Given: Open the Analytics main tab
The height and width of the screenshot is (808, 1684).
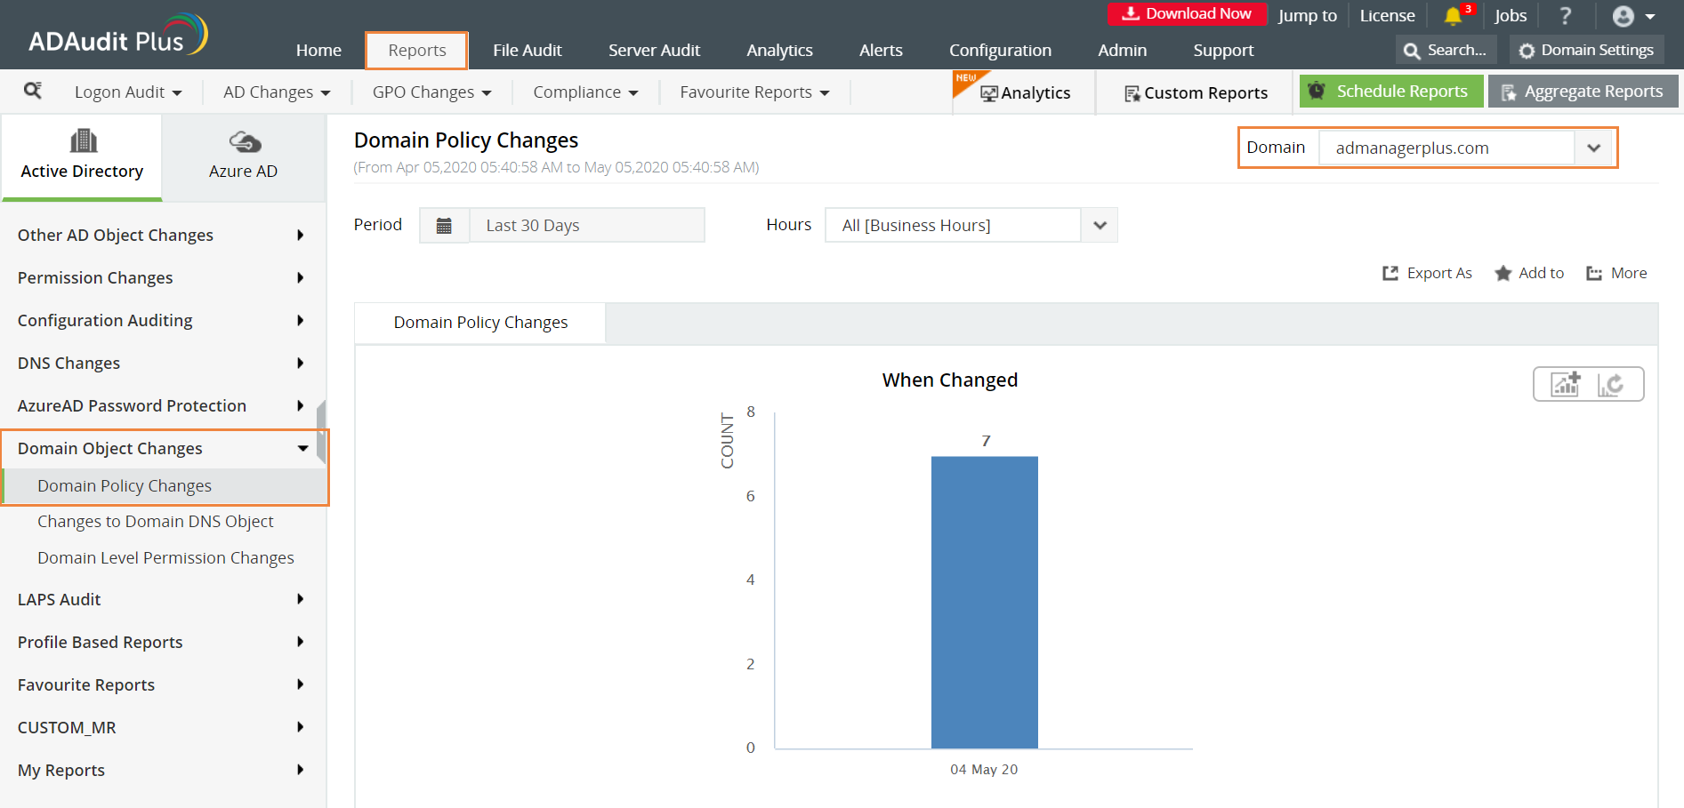Looking at the screenshot, I should coord(780,51).
